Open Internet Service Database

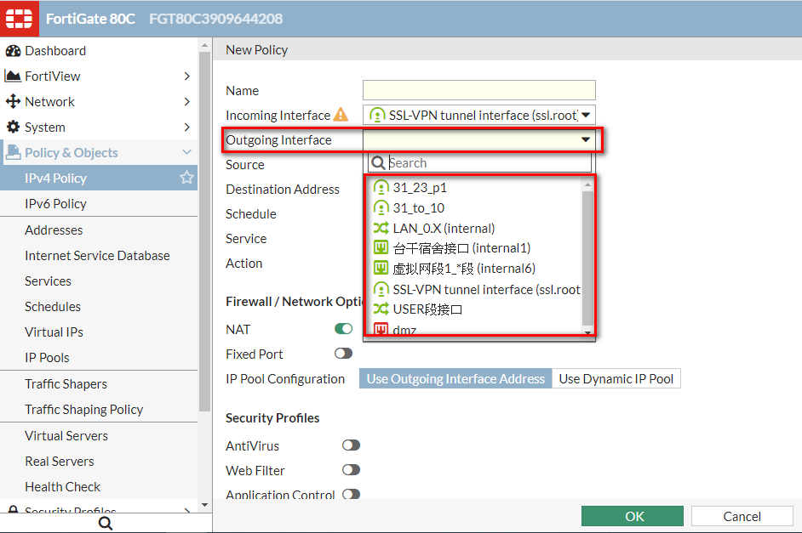[99, 256]
